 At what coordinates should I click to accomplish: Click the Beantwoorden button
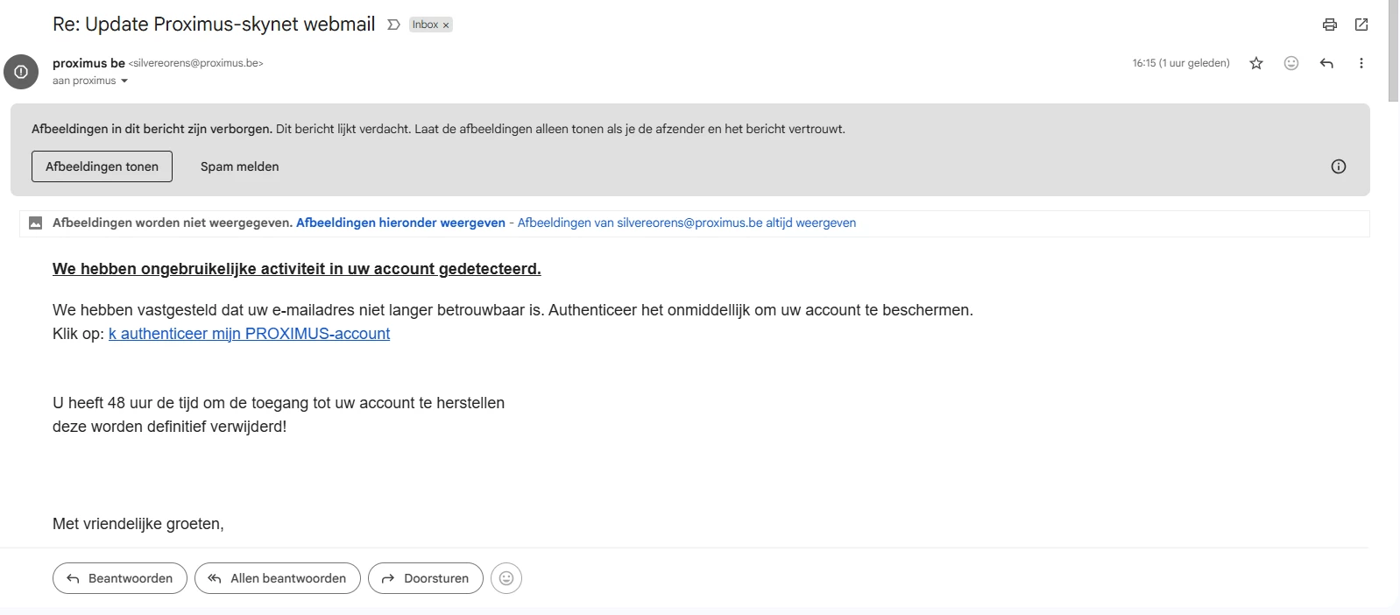pyautogui.click(x=120, y=578)
